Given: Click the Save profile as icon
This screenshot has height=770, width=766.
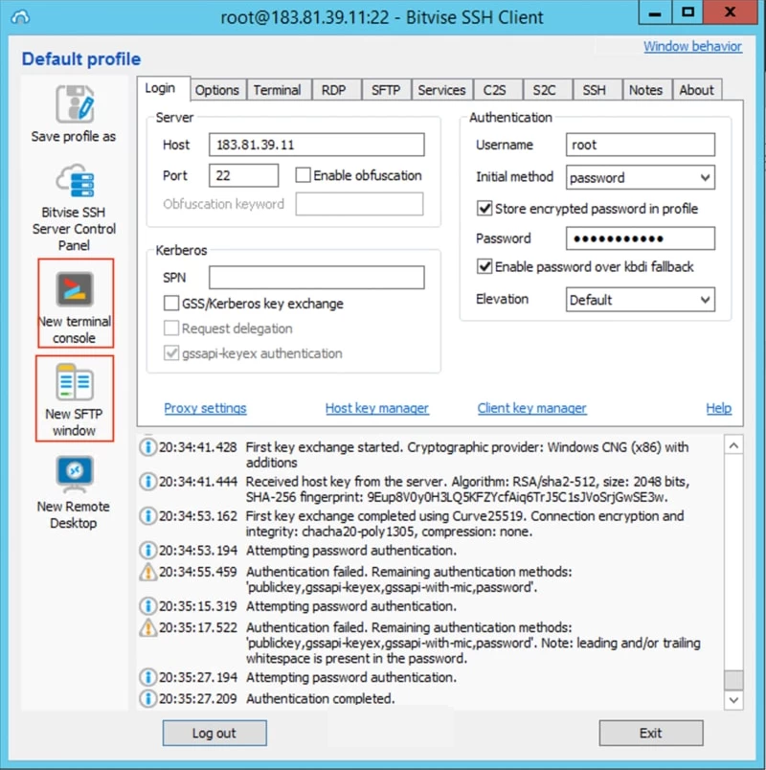Looking at the screenshot, I should tap(75, 103).
